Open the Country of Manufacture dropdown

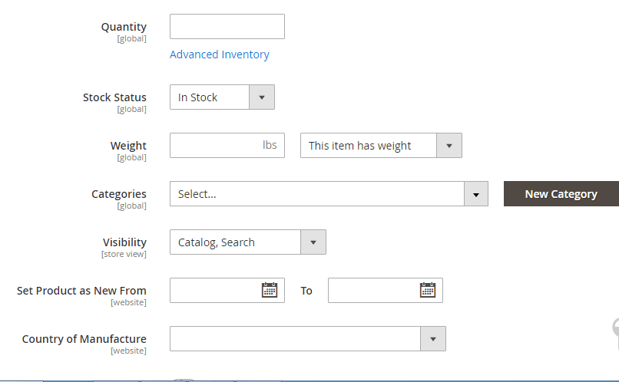point(307,338)
